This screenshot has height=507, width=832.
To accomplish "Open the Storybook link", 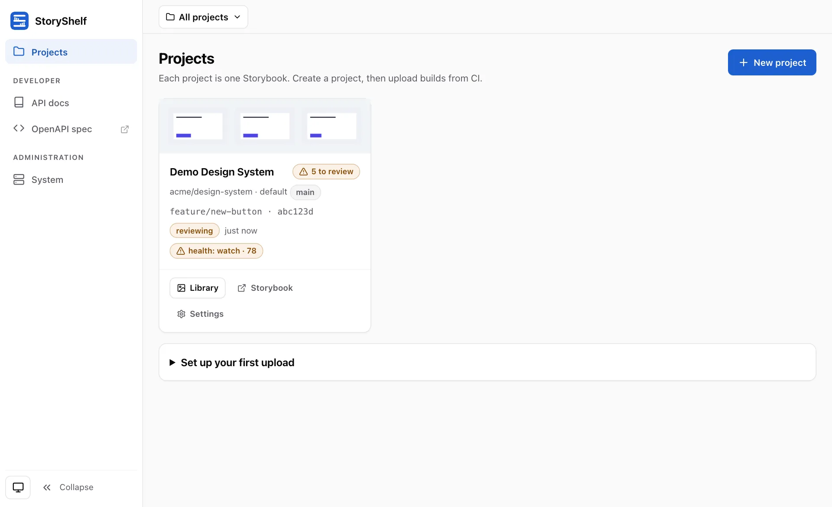I will [265, 288].
